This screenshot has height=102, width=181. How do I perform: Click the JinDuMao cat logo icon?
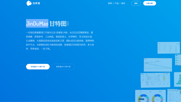point(29,3)
